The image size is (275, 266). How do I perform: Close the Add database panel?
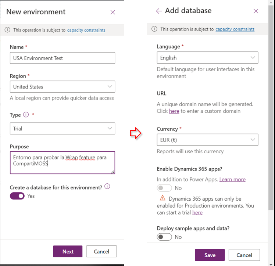pyautogui.click(x=256, y=11)
